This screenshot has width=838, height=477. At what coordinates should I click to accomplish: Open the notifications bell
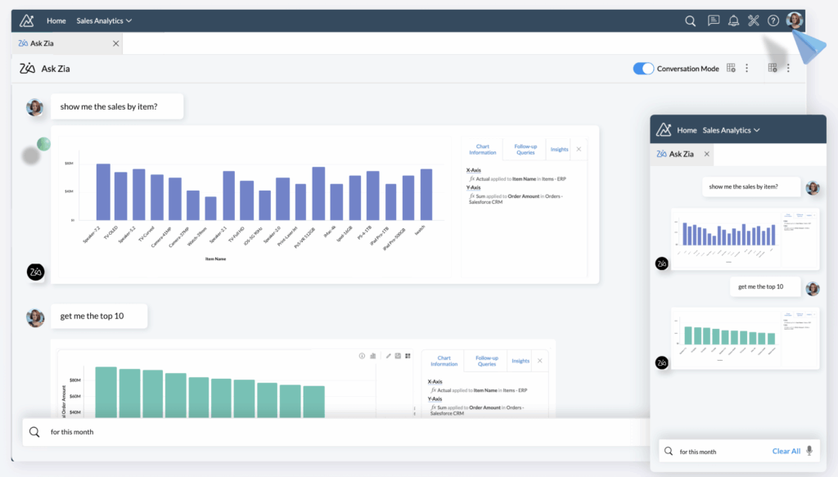[x=734, y=20]
